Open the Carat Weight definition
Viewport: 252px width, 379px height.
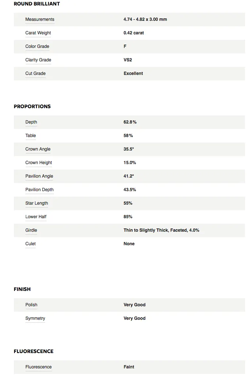point(38,33)
